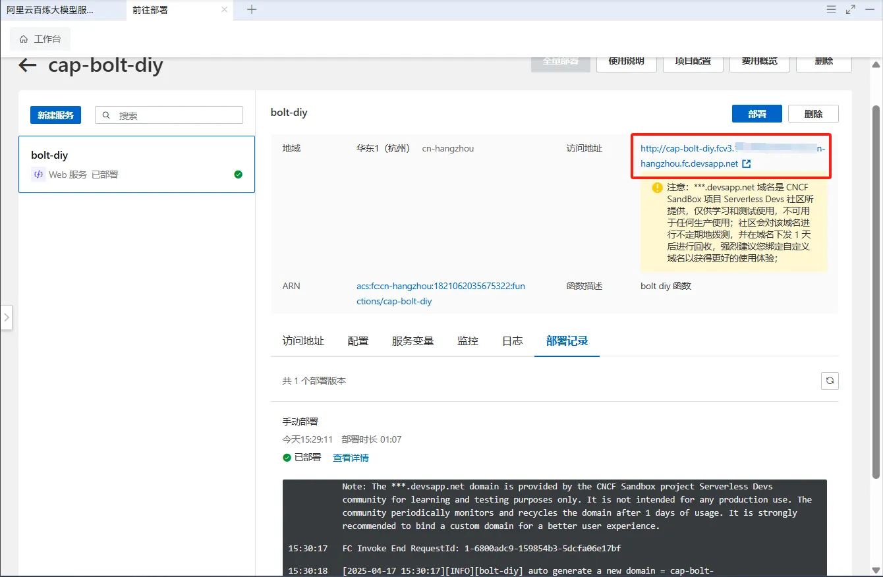Open the 日志 tab
This screenshot has width=883, height=577.
point(512,341)
